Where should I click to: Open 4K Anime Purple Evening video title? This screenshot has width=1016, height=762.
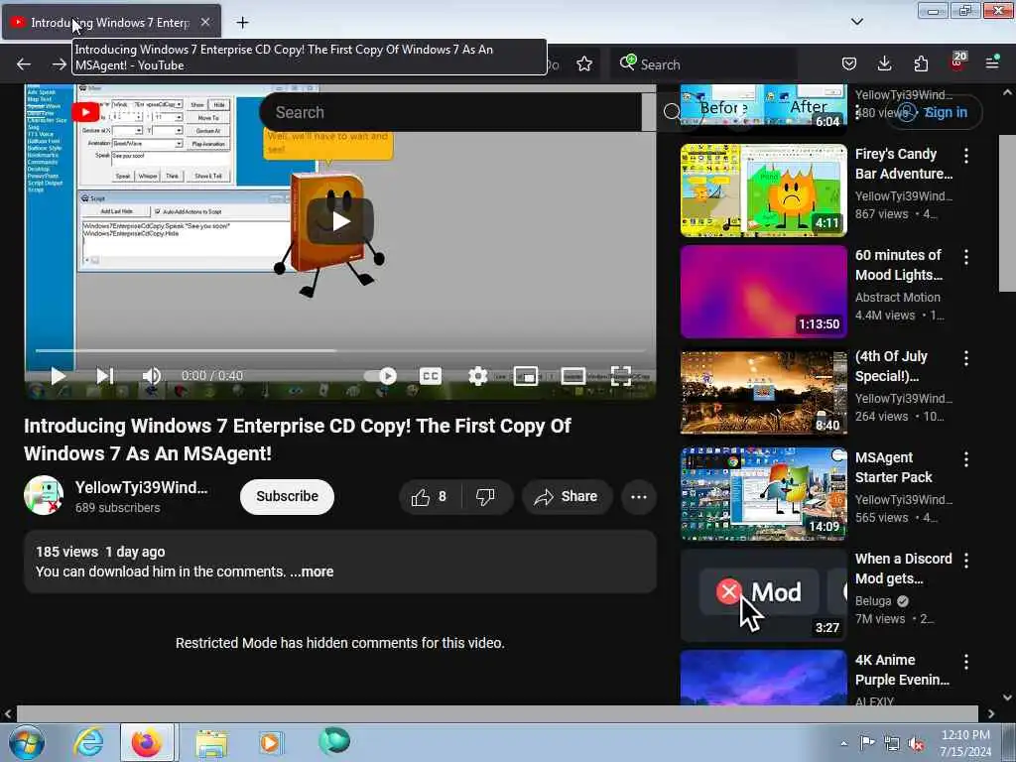[902, 670]
